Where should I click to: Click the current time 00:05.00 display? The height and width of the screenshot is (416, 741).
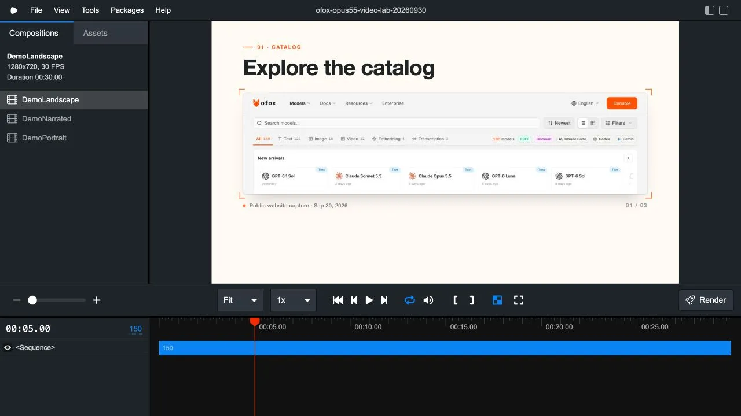pyautogui.click(x=28, y=329)
